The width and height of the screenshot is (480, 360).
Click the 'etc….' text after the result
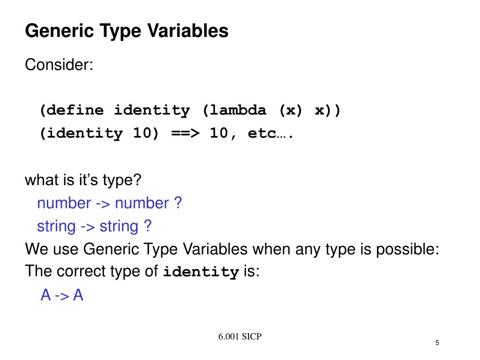270,134
